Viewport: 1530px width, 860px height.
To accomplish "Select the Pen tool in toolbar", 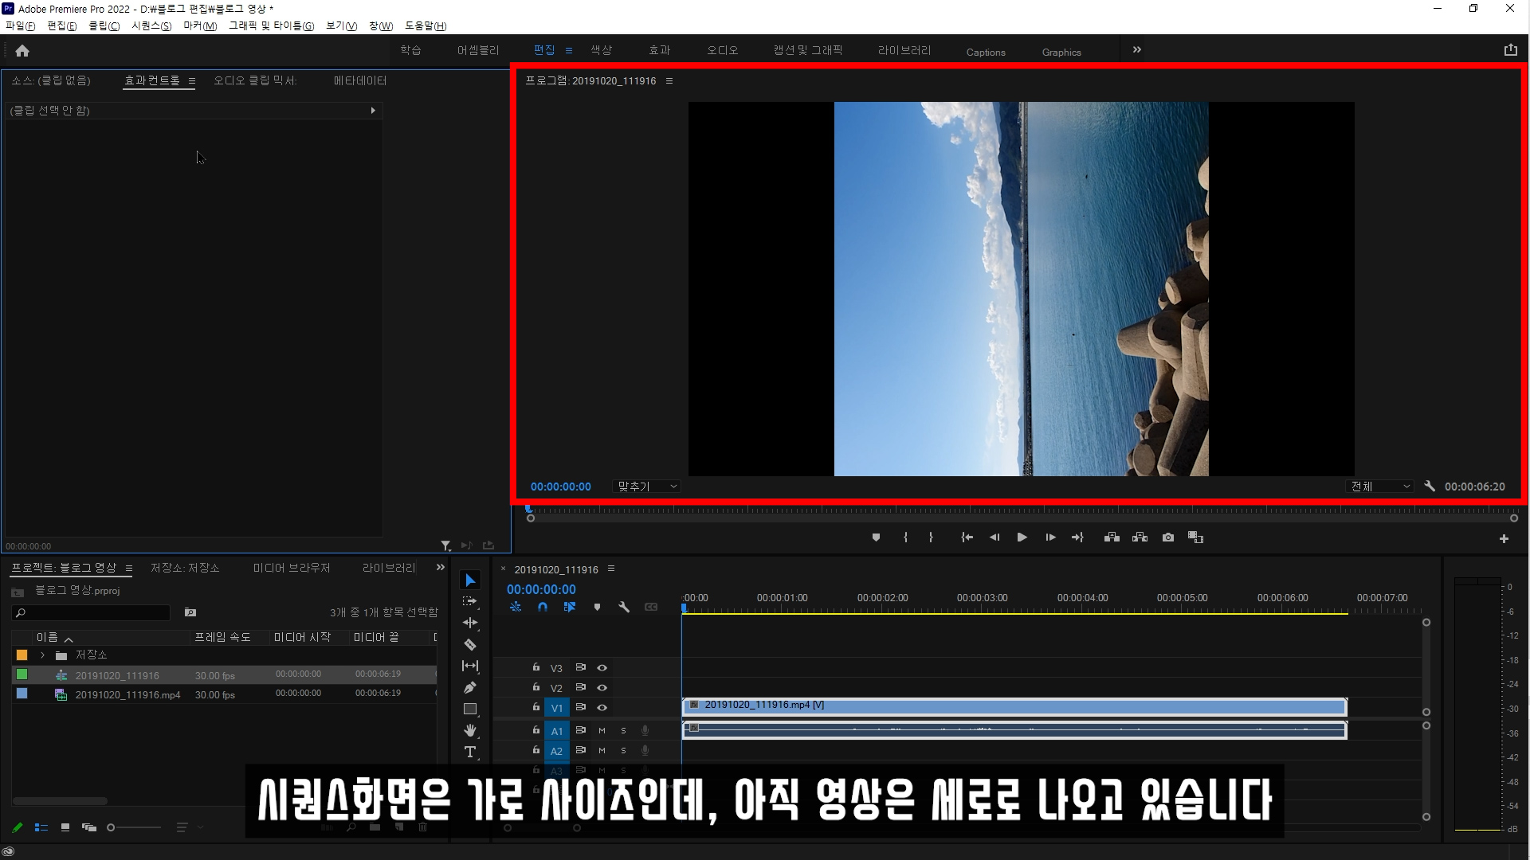I will 470,687.
